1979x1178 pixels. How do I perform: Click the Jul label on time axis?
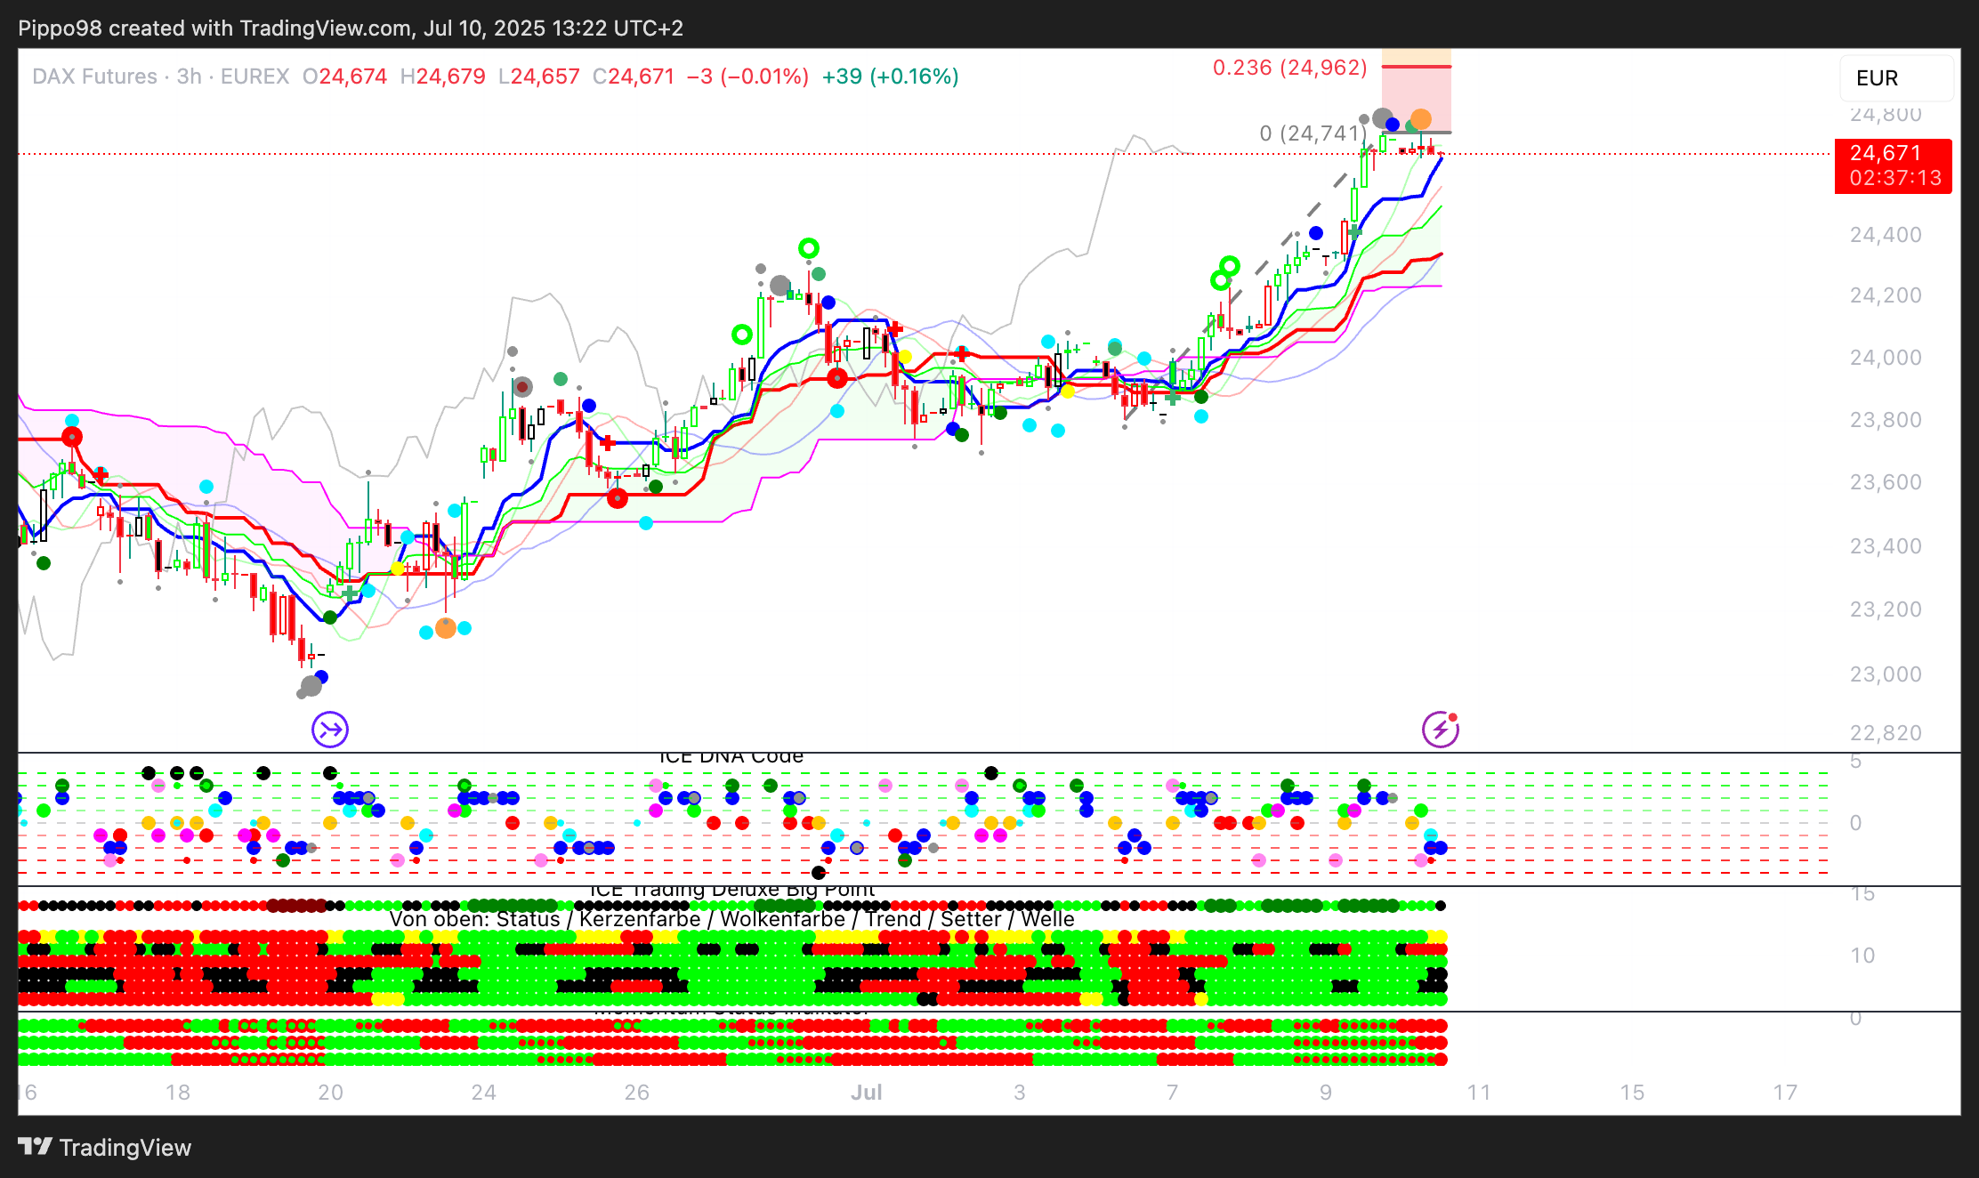pyautogui.click(x=866, y=1092)
